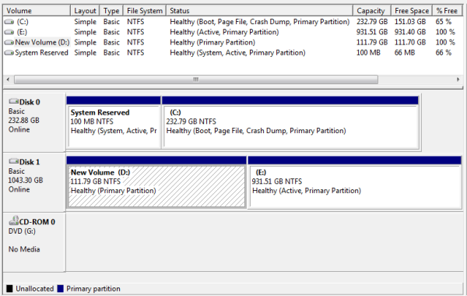Click the drive icon beside System Reserved row
Screen dimensions: 467x296
click(x=9, y=53)
